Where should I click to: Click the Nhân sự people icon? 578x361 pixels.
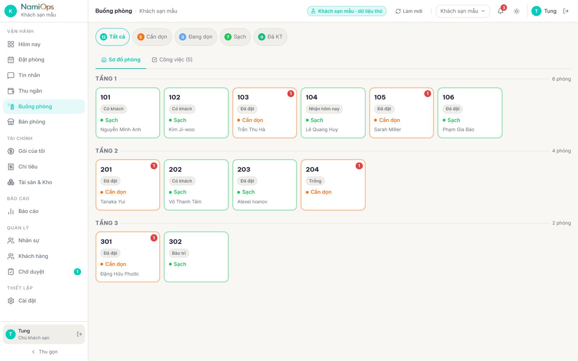[11, 240]
